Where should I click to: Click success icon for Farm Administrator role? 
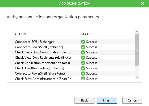[83, 78]
